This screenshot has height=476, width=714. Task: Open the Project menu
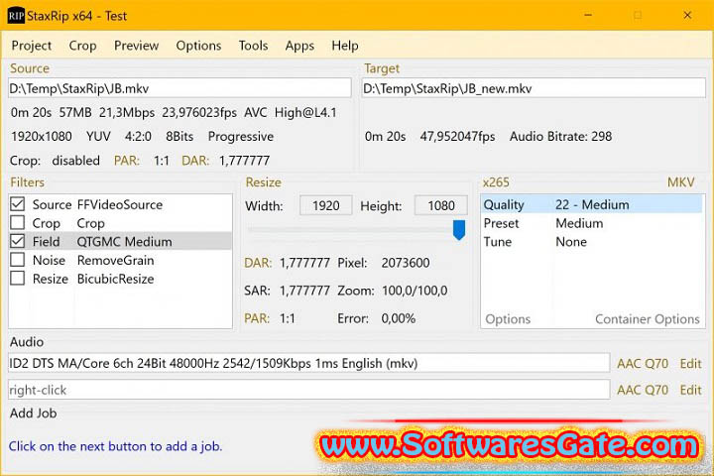pos(32,46)
